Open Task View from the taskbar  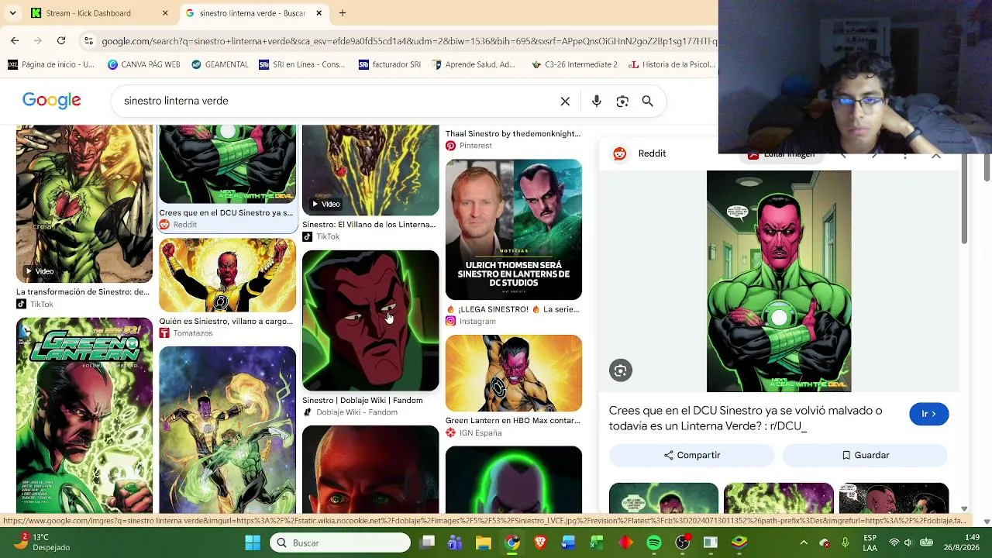coord(428,542)
